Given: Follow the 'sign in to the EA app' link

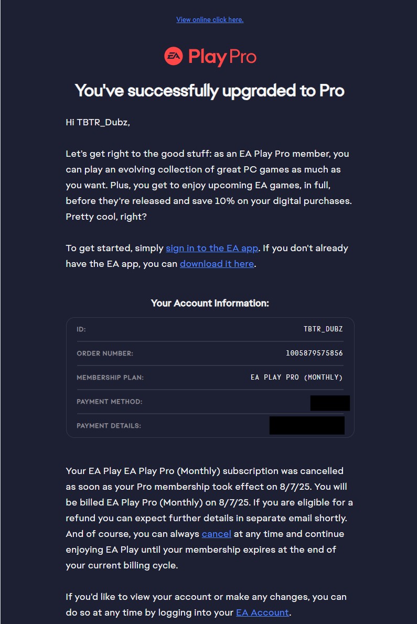Looking at the screenshot, I should pos(212,248).
